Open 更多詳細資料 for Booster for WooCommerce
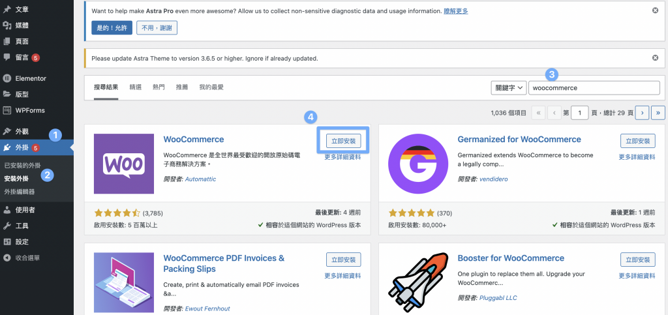Image resolution: width=668 pixels, height=315 pixels. coord(637,276)
